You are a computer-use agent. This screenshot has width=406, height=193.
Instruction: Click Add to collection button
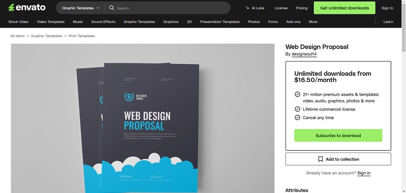point(338,159)
